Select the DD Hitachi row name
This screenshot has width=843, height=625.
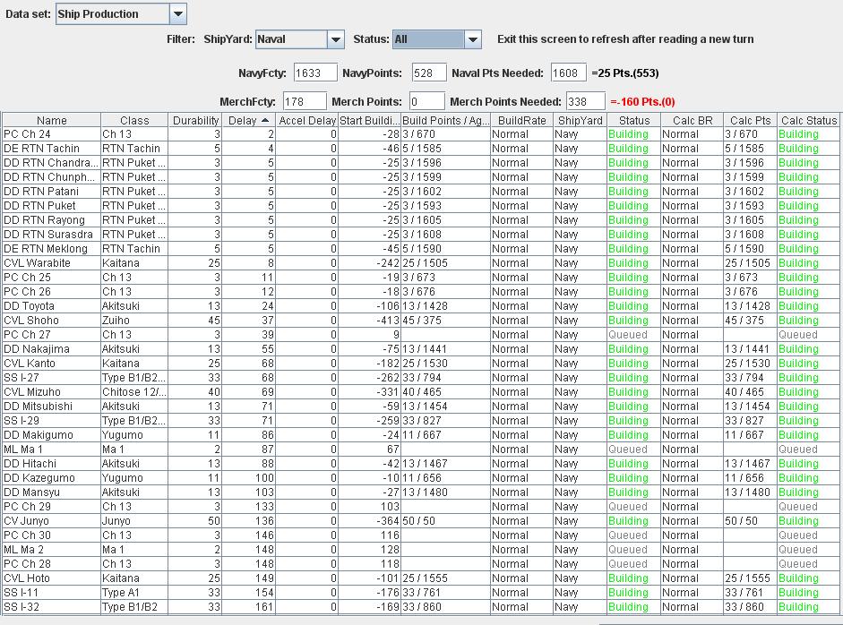[30, 464]
